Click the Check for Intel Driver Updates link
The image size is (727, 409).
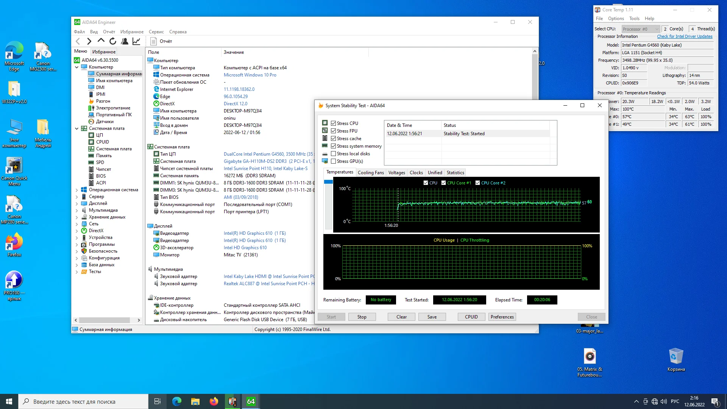click(685, 37)
